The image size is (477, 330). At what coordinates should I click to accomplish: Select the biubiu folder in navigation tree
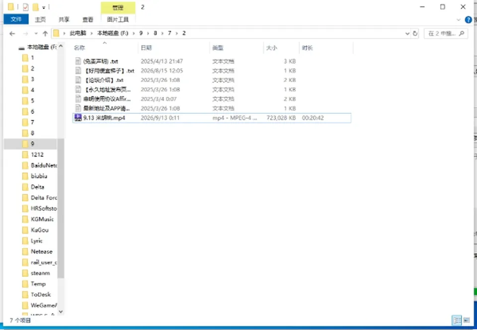click(39, 176)
